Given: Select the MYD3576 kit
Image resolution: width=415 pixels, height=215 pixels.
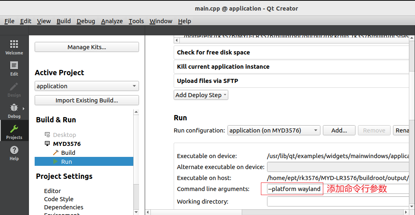Looking at the screenshot, I should [x=67, y=144].
